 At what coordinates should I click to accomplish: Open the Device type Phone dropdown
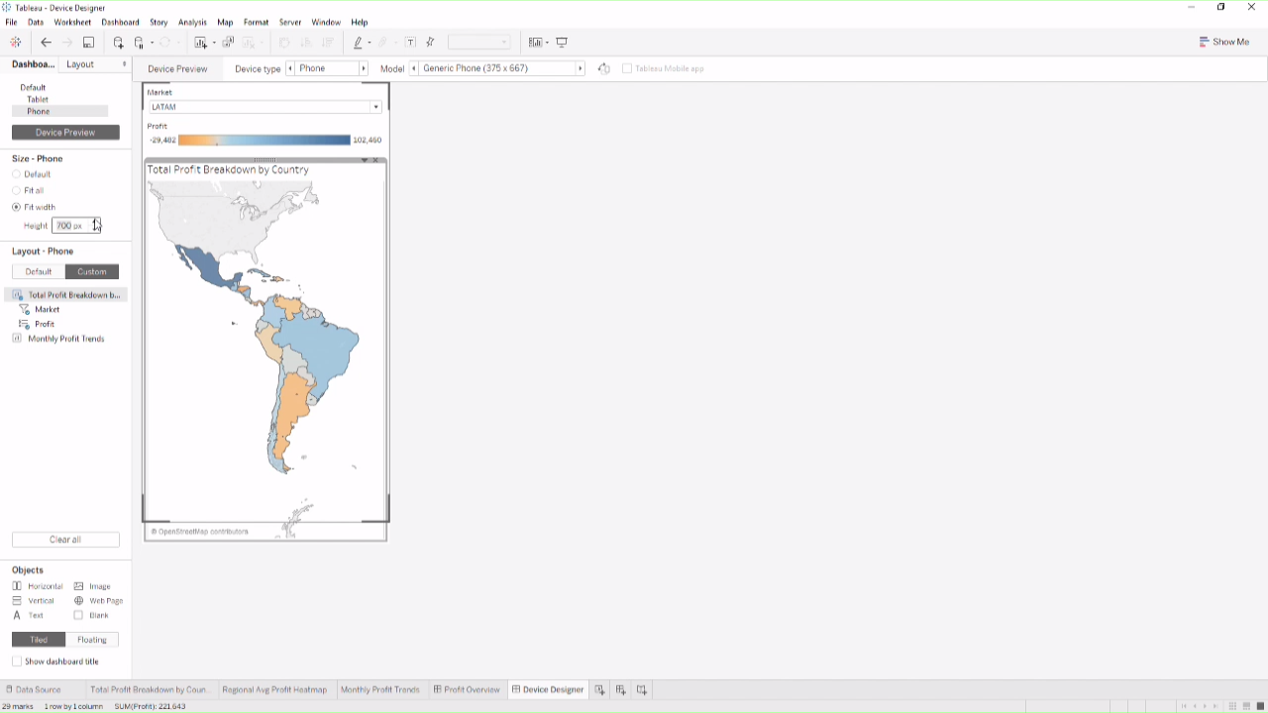(327, 69)
